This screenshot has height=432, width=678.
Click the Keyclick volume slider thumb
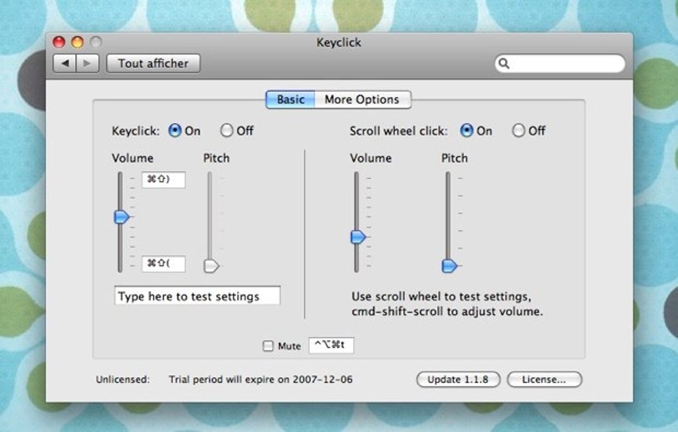click(x=122, y=216)
